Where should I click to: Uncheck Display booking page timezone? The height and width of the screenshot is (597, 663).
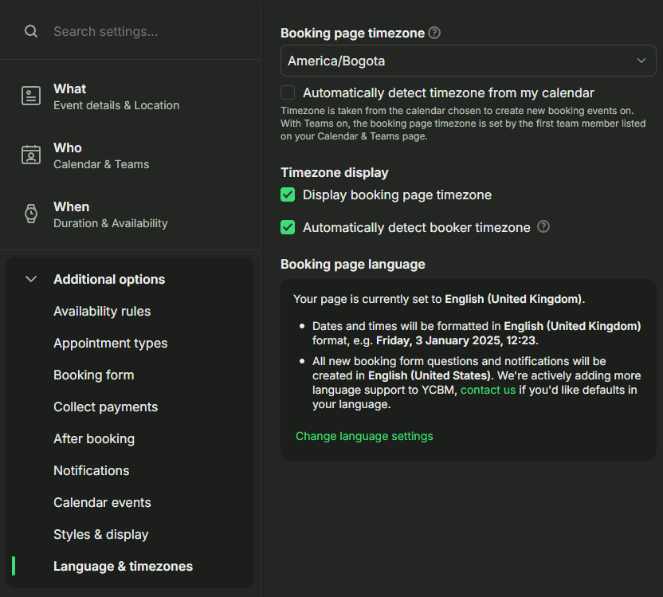tap(288, 195)
